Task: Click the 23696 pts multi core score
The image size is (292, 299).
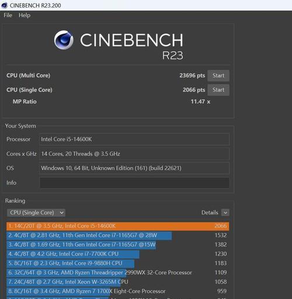Action: click(192, 76)
